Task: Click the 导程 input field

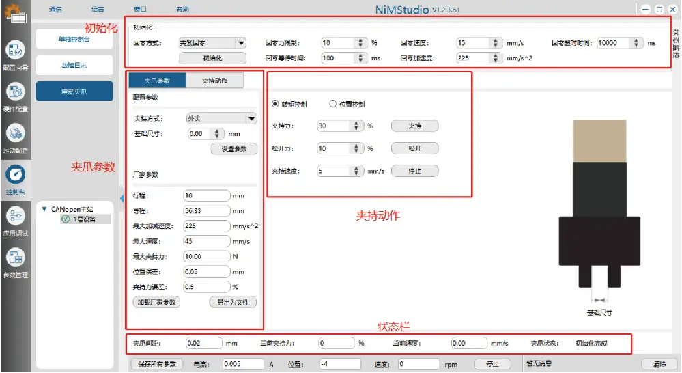Action: point(207,211)
